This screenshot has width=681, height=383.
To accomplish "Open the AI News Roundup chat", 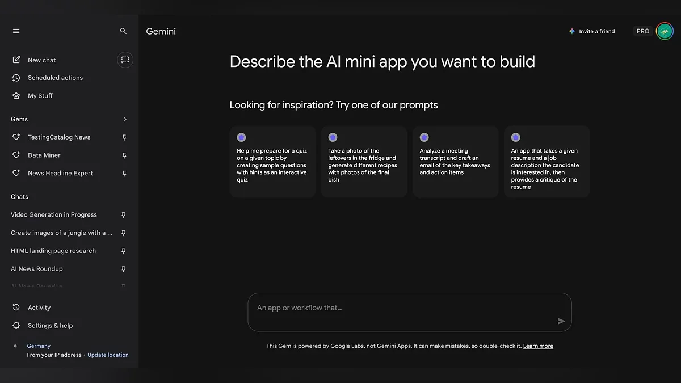I will [37, 269].
